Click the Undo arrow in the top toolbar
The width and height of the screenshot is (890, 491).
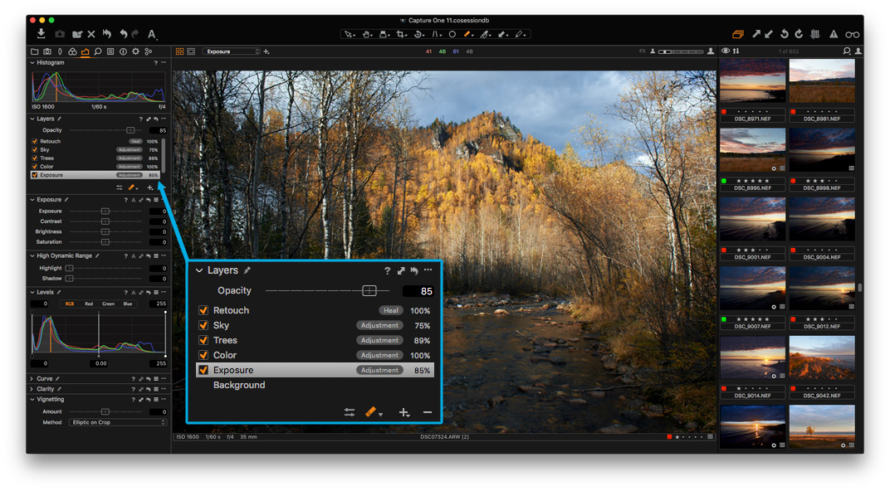pos(124,34)
